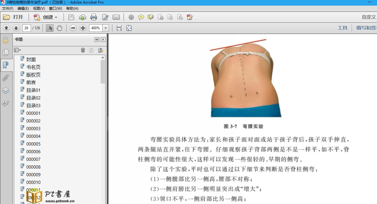Go to next page with down arrow
The height and width of the screenshot is (204, 377).
[x=16, y=28]
